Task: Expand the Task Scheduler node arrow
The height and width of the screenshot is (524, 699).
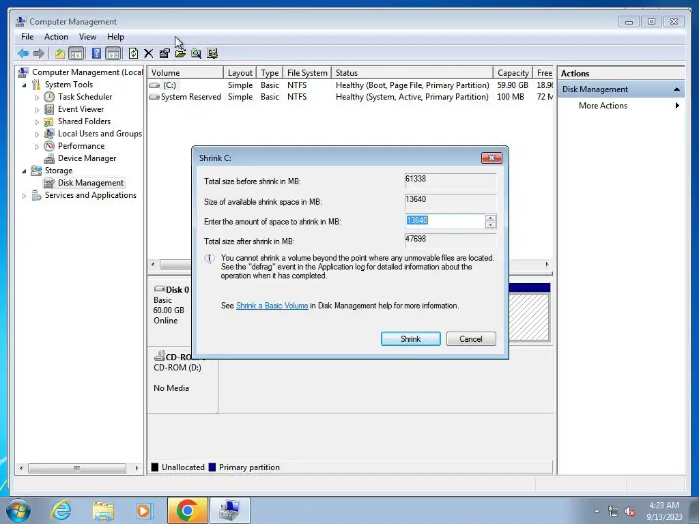Action: [37, 97]
